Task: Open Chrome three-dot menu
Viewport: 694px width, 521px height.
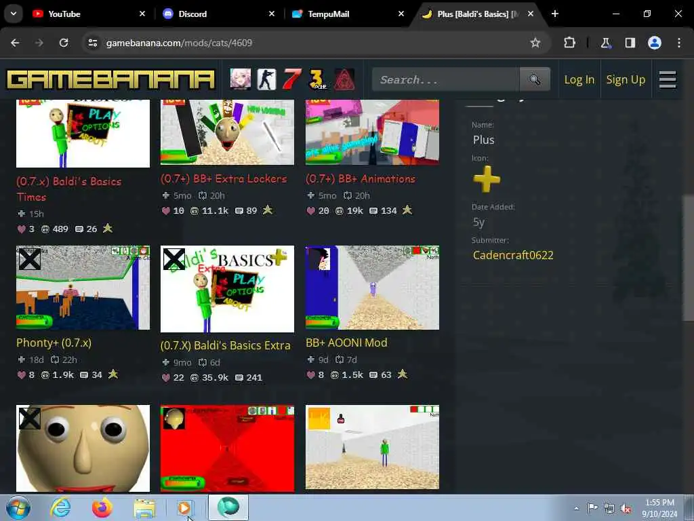Action: point(679,43)
